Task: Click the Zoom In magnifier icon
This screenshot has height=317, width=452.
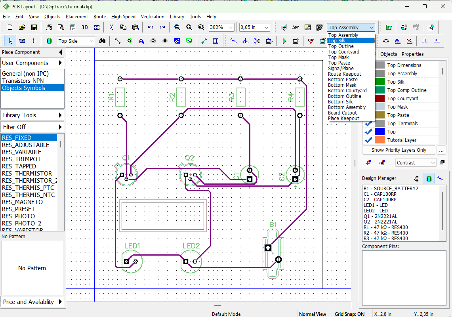Action: coord(177,27)
